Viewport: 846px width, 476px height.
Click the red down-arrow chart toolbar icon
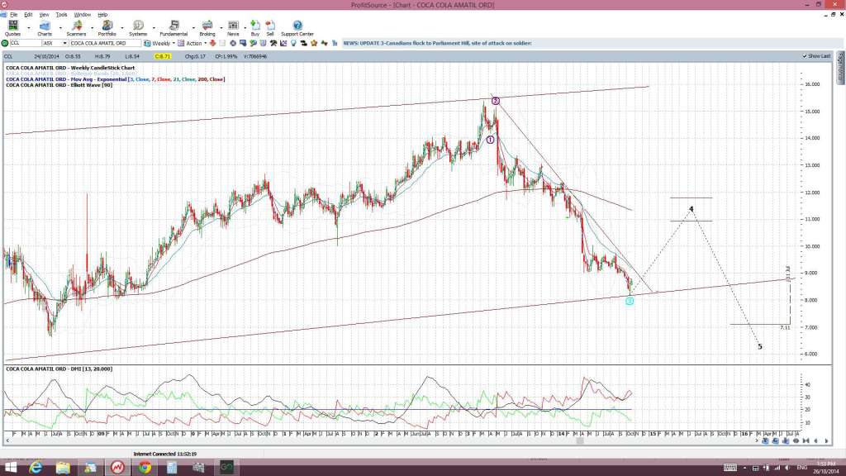(x=213, y=43)
